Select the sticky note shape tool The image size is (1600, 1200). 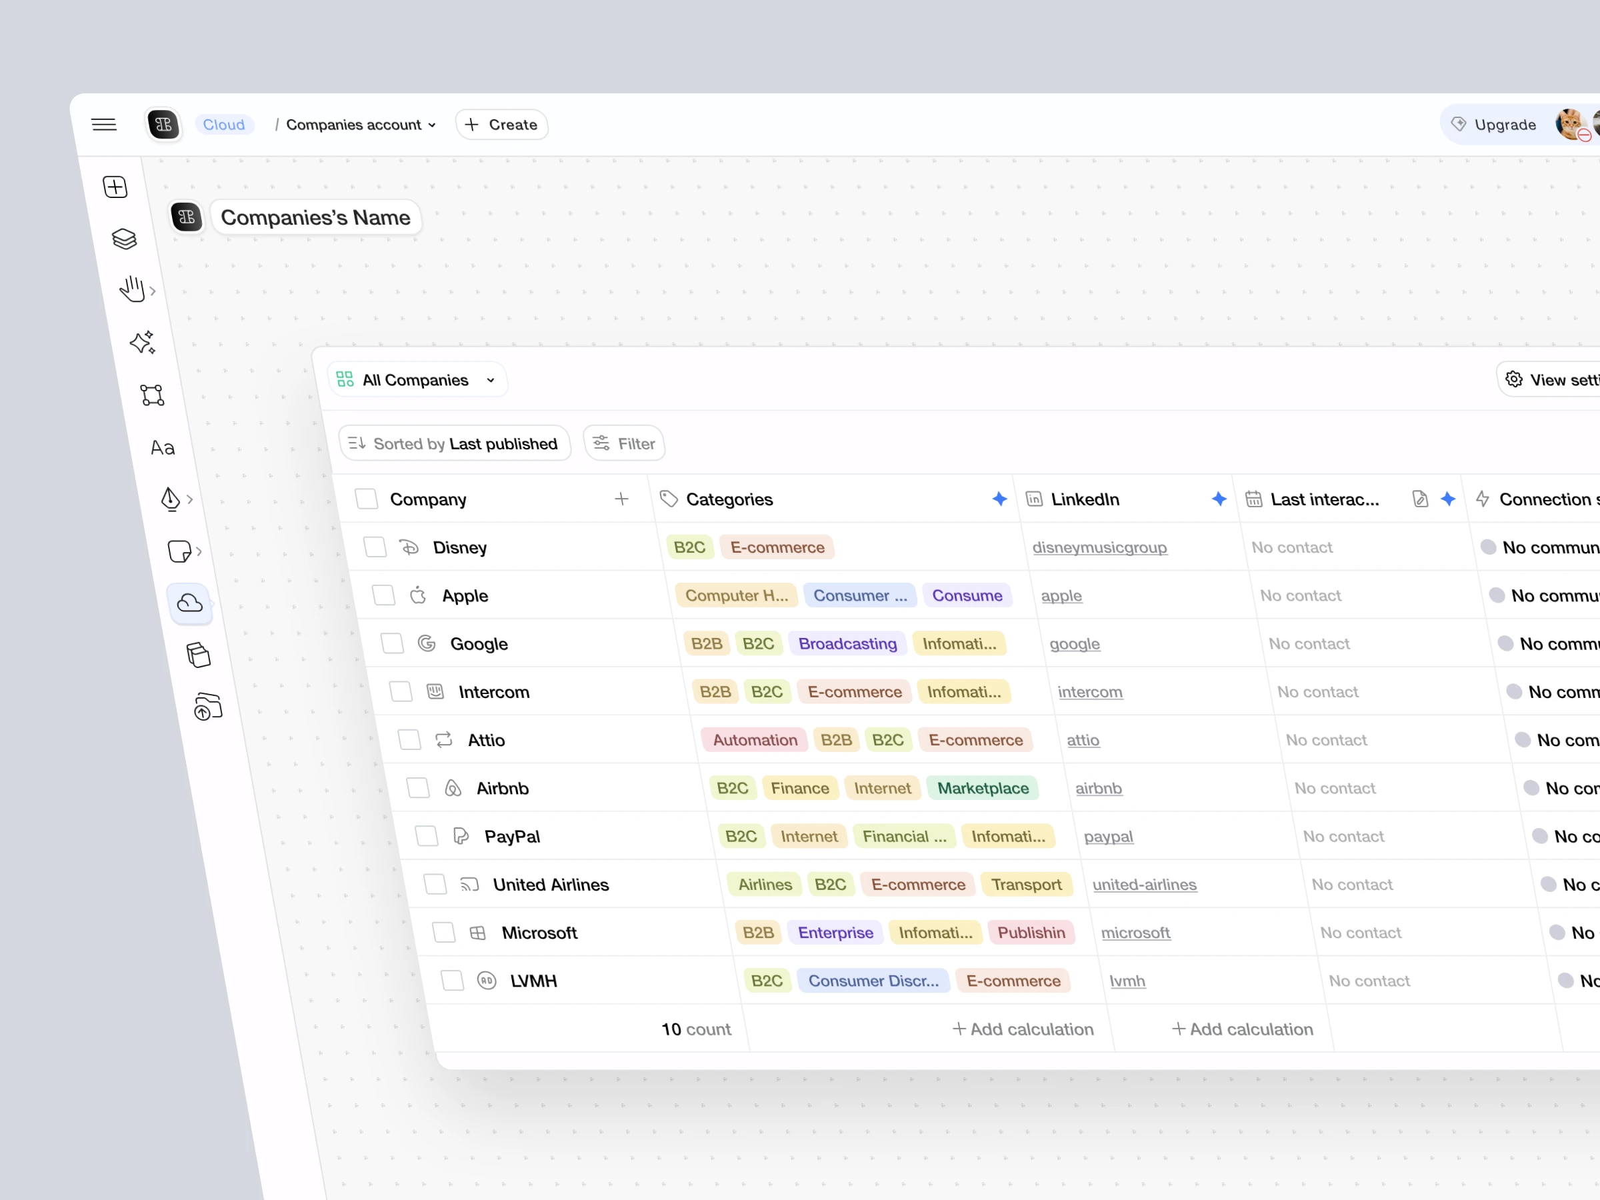[179, 551]
